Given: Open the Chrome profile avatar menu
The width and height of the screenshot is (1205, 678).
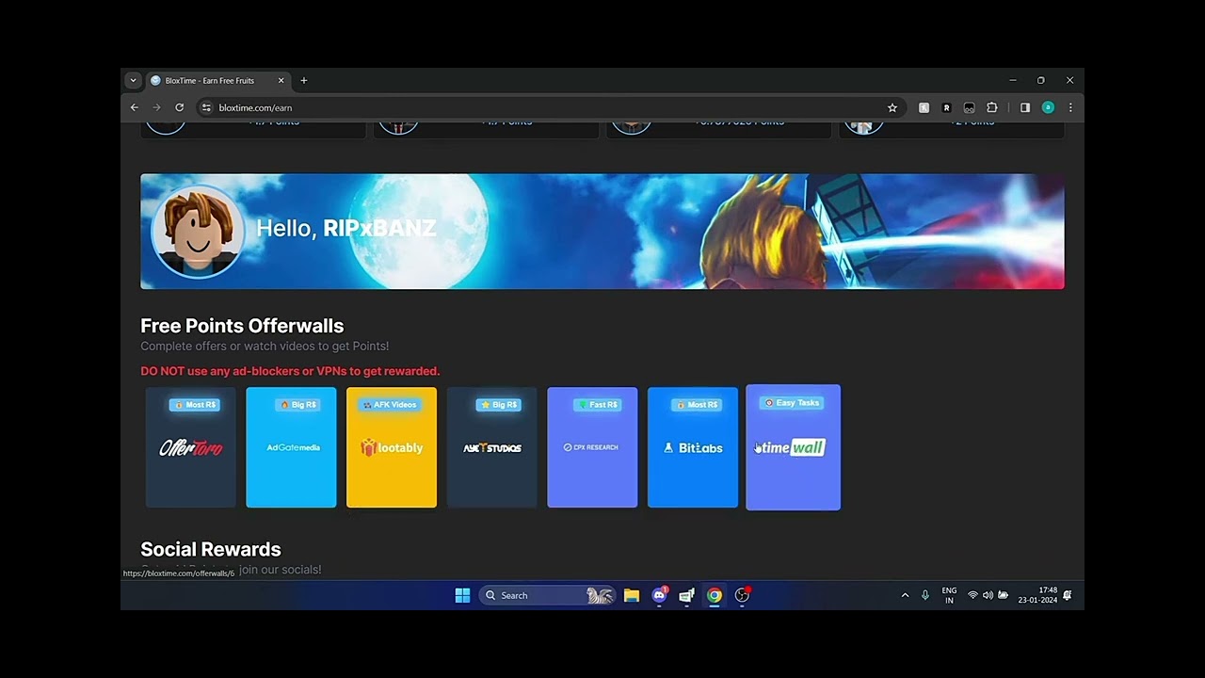Looking at the screenshot, I should coord(1048,107).
